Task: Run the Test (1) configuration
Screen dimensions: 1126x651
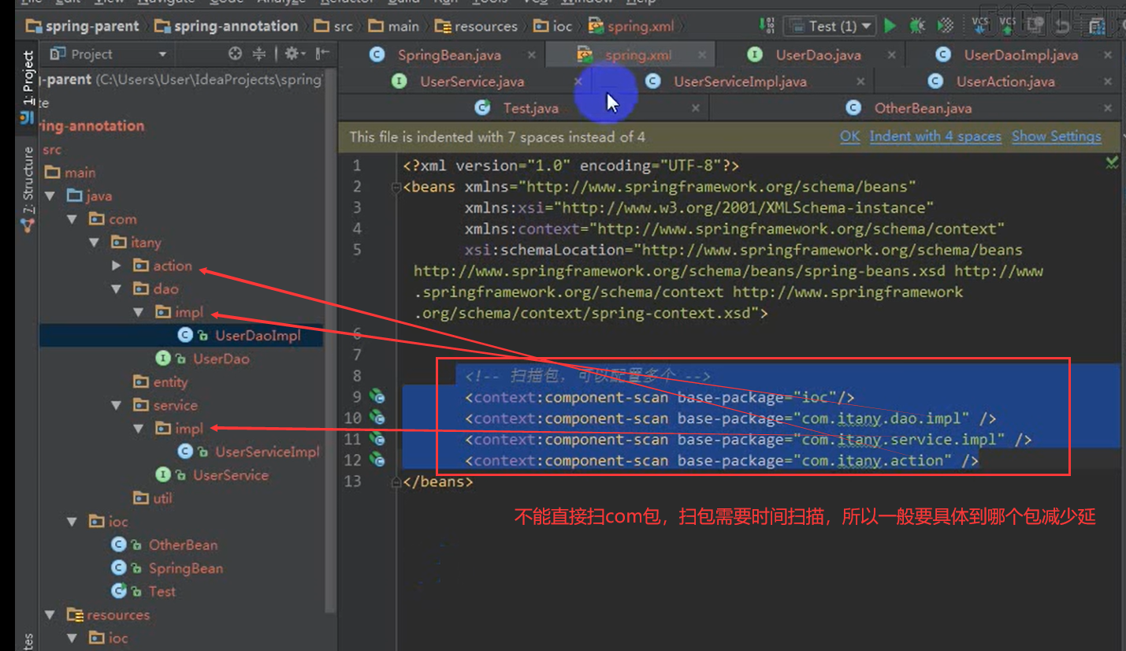Action: click(890, 26)
